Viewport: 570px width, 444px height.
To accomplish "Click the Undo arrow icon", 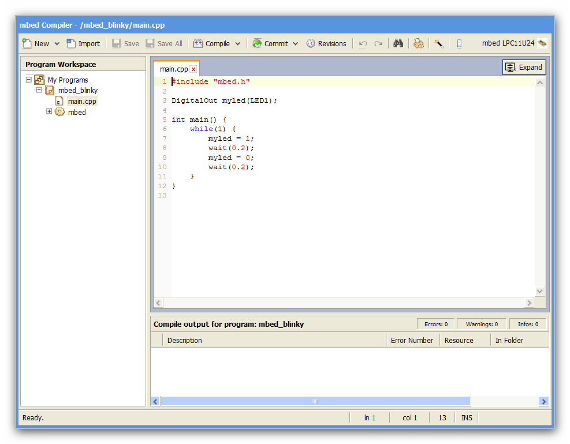I will coord(363,44).
